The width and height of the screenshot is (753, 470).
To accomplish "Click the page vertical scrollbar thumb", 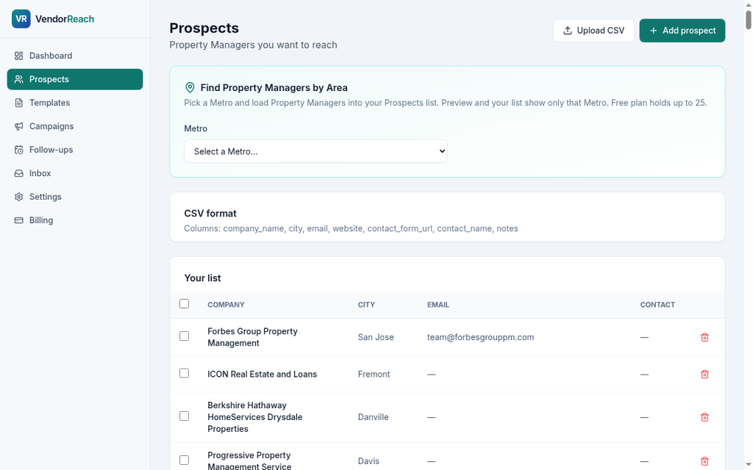I will 748,20.
